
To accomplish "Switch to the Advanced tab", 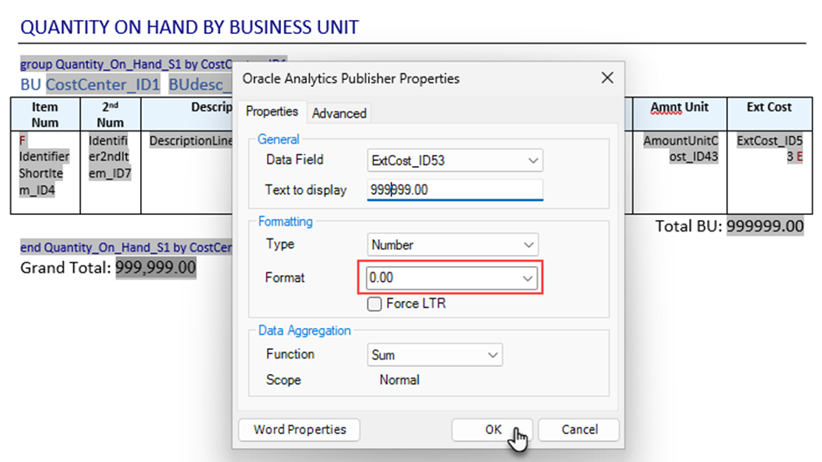I will click(x=339, y=113).
